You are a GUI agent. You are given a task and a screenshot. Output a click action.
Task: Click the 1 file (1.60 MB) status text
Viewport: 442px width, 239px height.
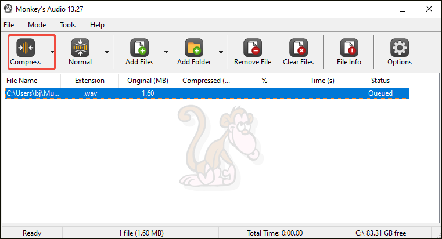[x=141, y=233]
